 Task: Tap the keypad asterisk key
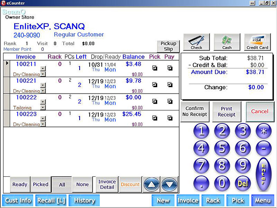(x=264, y=131)
